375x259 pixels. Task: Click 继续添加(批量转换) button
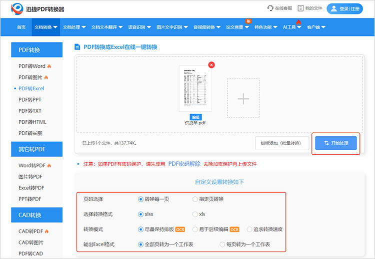coord(282,143)
